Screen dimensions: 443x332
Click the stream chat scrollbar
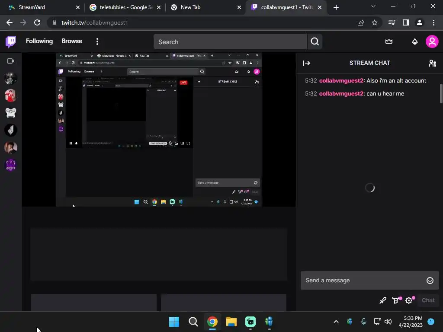point(441,93)
